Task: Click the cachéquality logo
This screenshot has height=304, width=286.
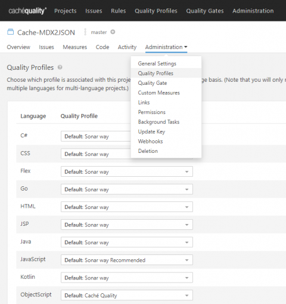Action: click(27, 11)
